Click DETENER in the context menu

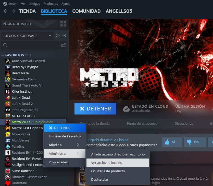point(65,128)
